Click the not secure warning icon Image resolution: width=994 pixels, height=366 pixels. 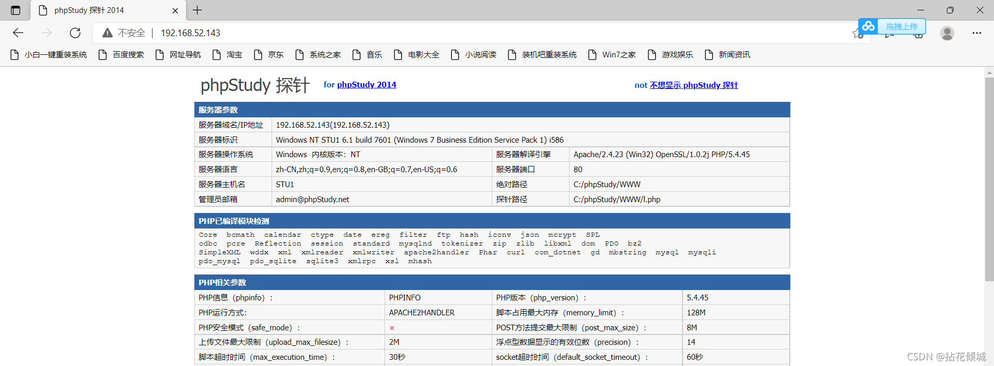[x=107, y=33]
